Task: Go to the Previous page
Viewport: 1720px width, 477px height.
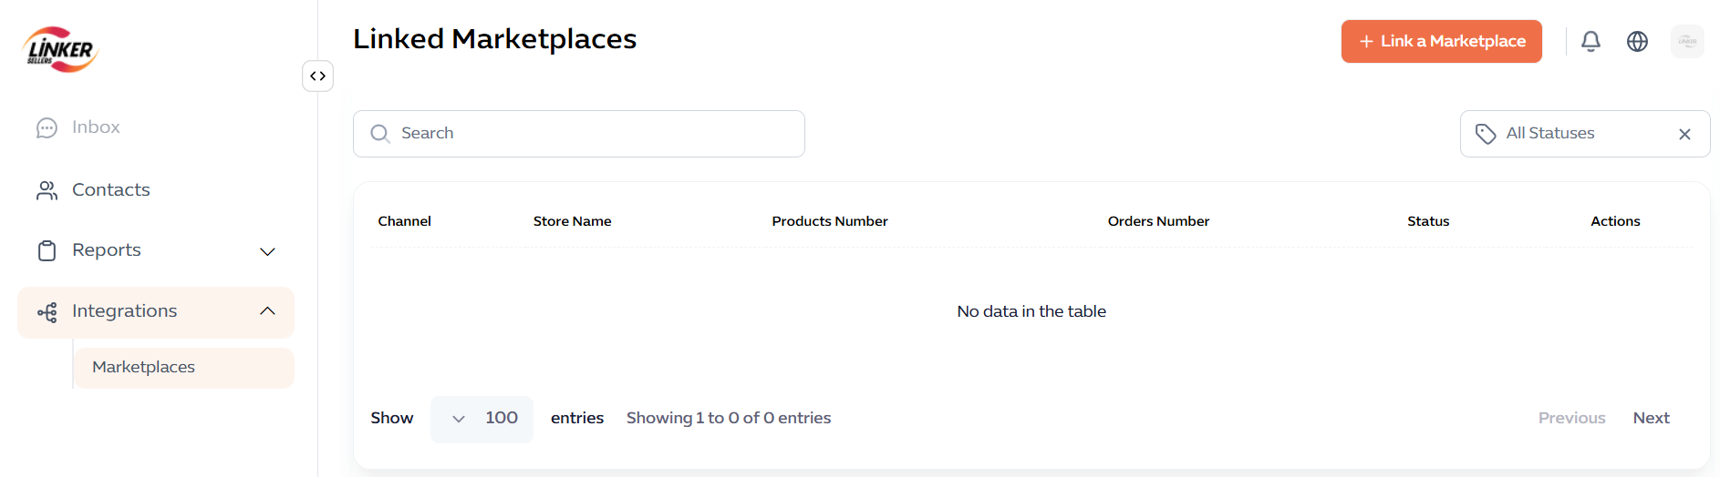Action: 1571,418
